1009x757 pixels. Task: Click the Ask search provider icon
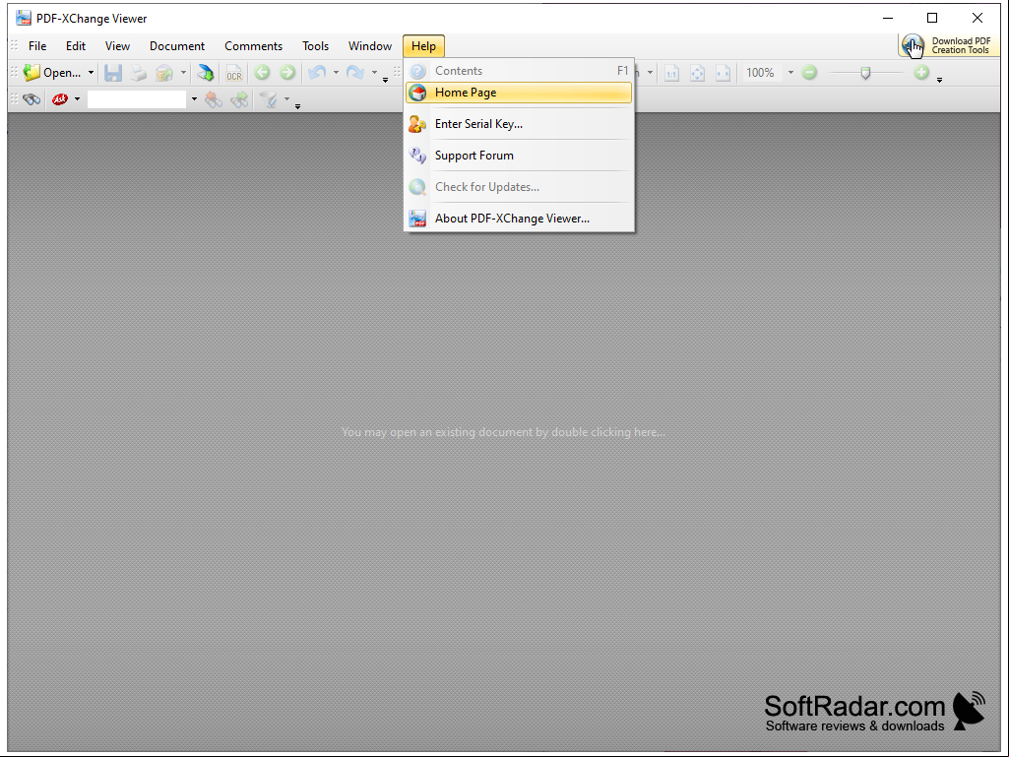[x=60, y=99]
